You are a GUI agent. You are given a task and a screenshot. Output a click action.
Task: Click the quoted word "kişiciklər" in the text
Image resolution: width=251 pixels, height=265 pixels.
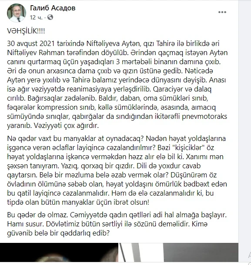click(188, 147)
